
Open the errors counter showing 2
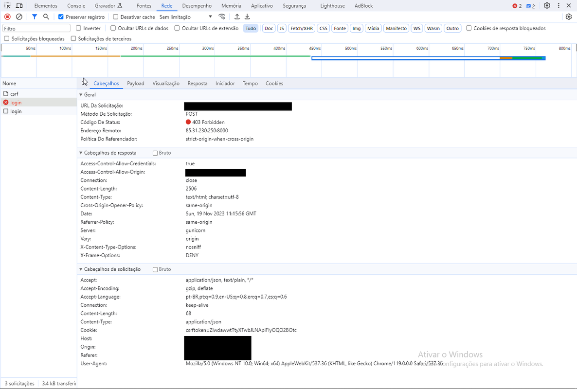click(517, 6)
